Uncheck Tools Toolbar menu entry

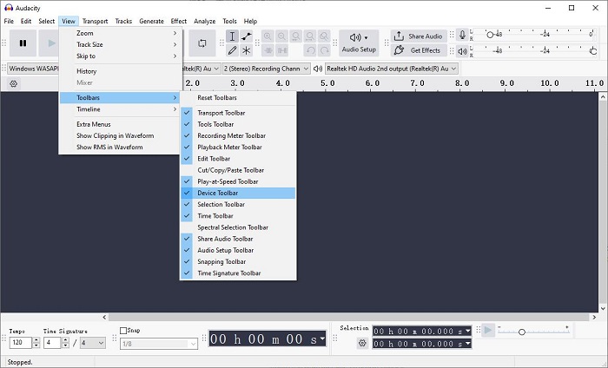click(238, 124)
